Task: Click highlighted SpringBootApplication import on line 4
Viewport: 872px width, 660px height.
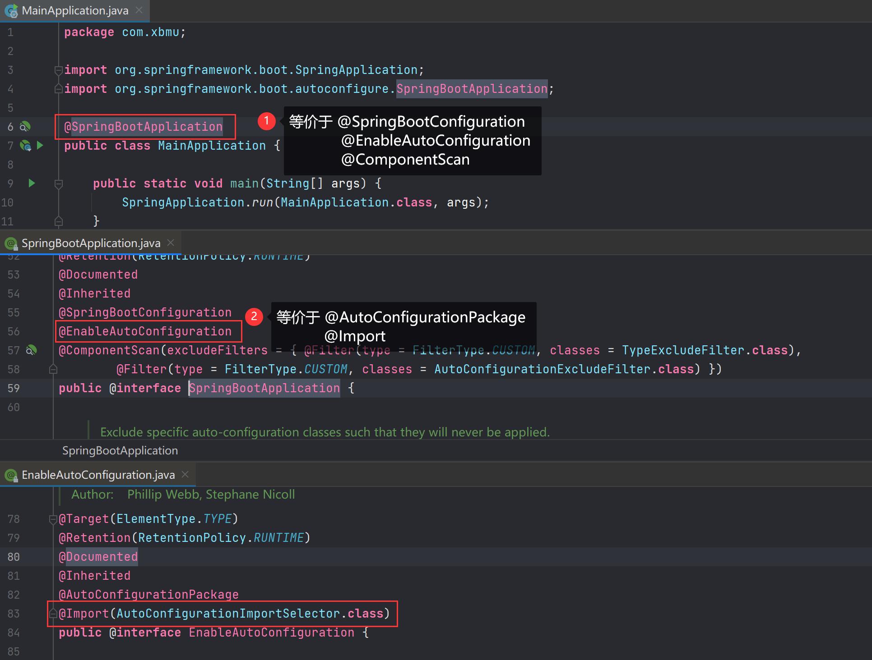Action: (x=472, y=89)
